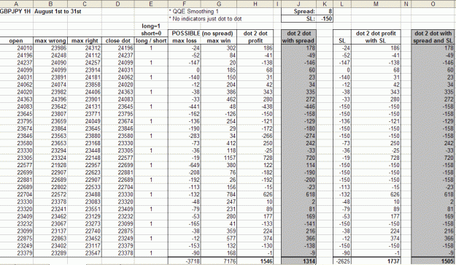The image size is (456, 265).
Task: Select the '* QQE Smoothing 1' note
Action: coord(193,12)
